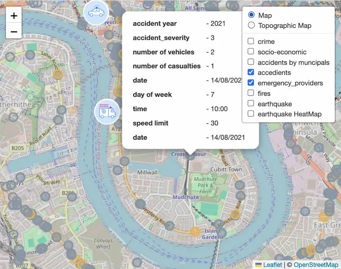Open the OpenStreetMap copyright link
This screenshot has height=269, width=341.
316,265
